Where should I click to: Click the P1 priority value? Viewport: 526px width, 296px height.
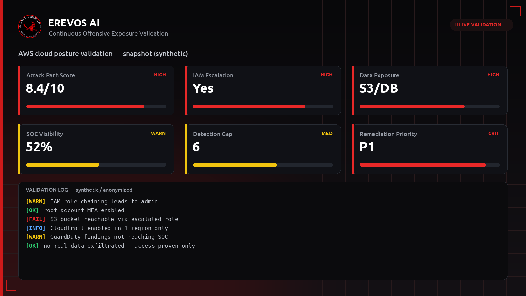(367, 147)
